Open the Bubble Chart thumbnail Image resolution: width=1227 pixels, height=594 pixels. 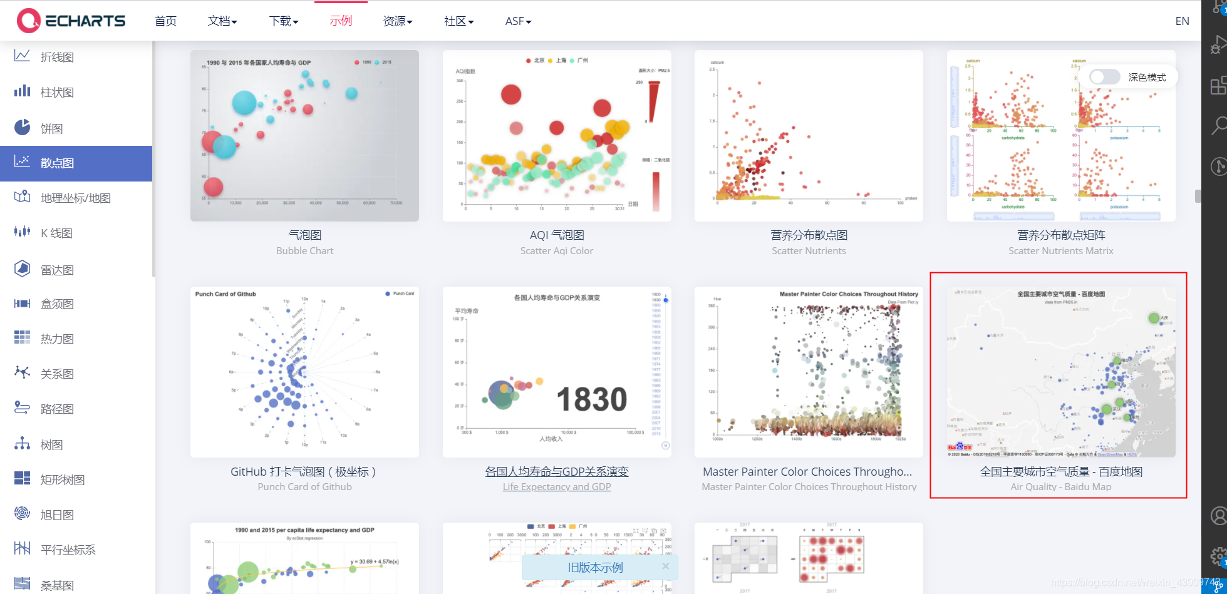[304, 135]
